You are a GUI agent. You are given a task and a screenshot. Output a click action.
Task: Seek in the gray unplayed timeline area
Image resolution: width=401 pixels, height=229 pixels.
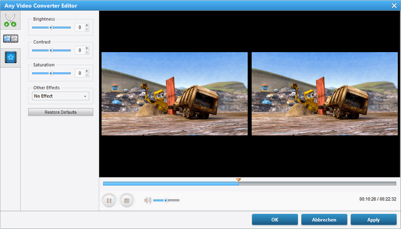point(317,183)
